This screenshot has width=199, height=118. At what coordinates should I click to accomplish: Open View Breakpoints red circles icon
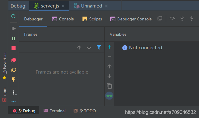[14, 60]
